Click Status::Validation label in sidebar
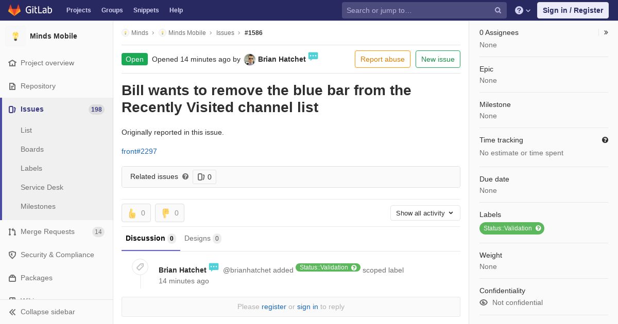Image resolution: width=618 pixels, height=324 pixels. coord(512,228)
